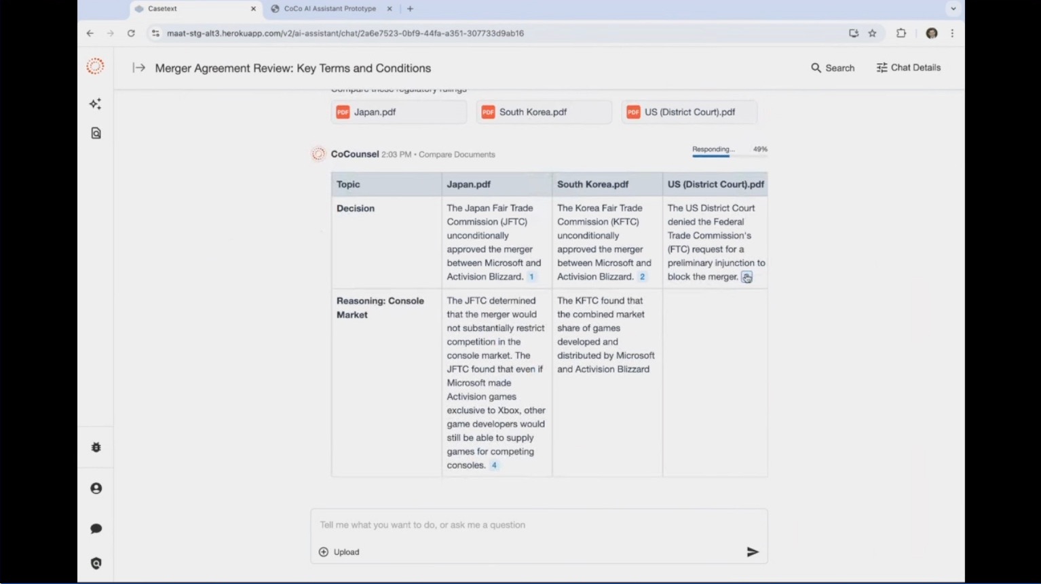Send the message with the arrow icon

[x=753, y=552]
